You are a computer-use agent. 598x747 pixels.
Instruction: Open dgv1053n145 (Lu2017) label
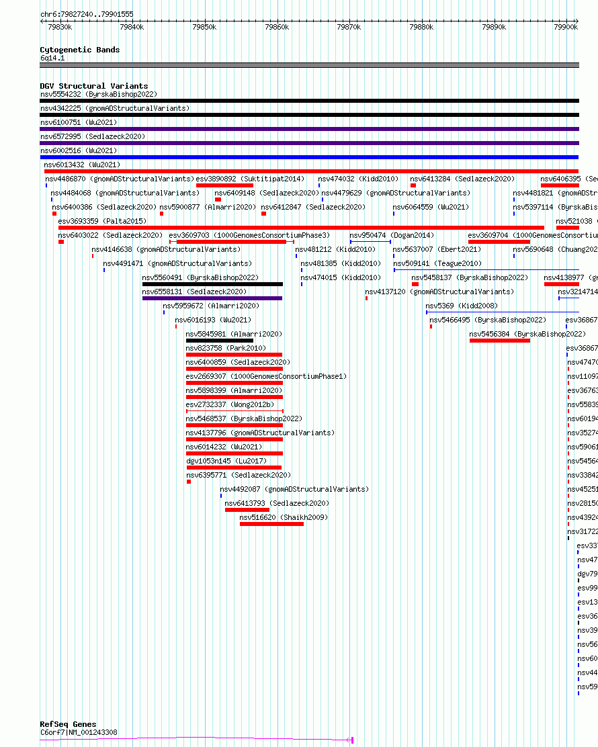226,461
